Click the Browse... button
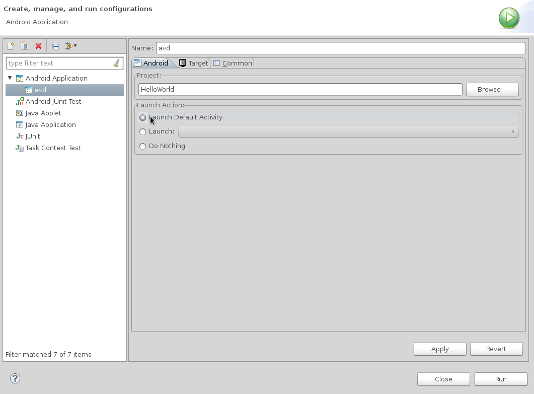This screenshot has width=534, height=394. 492,90
